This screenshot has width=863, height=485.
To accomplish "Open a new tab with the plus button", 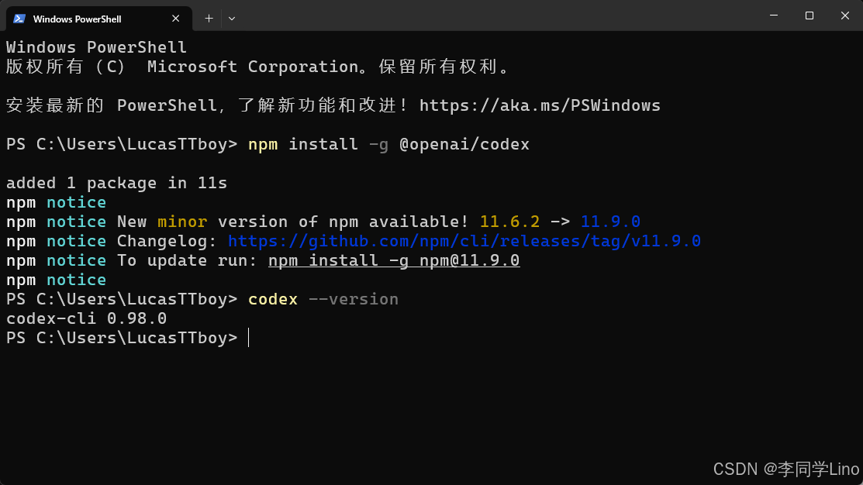I will (209, 19).
